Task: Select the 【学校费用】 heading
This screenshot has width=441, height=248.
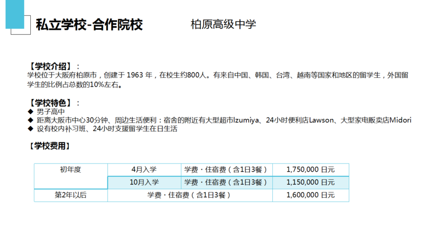Action: tap(50, 146)
